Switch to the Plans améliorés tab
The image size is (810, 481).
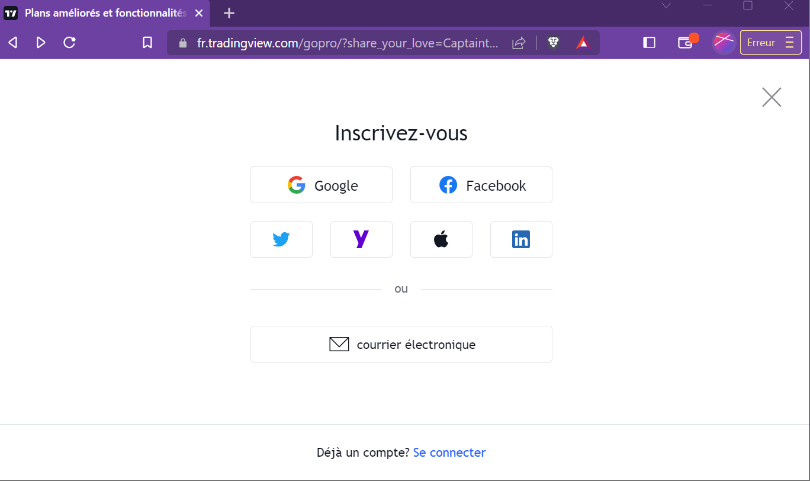[x=105, y=13]
